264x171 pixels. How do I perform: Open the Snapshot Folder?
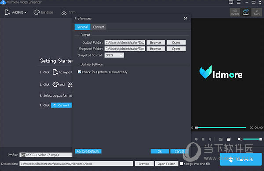coord(176,49)
